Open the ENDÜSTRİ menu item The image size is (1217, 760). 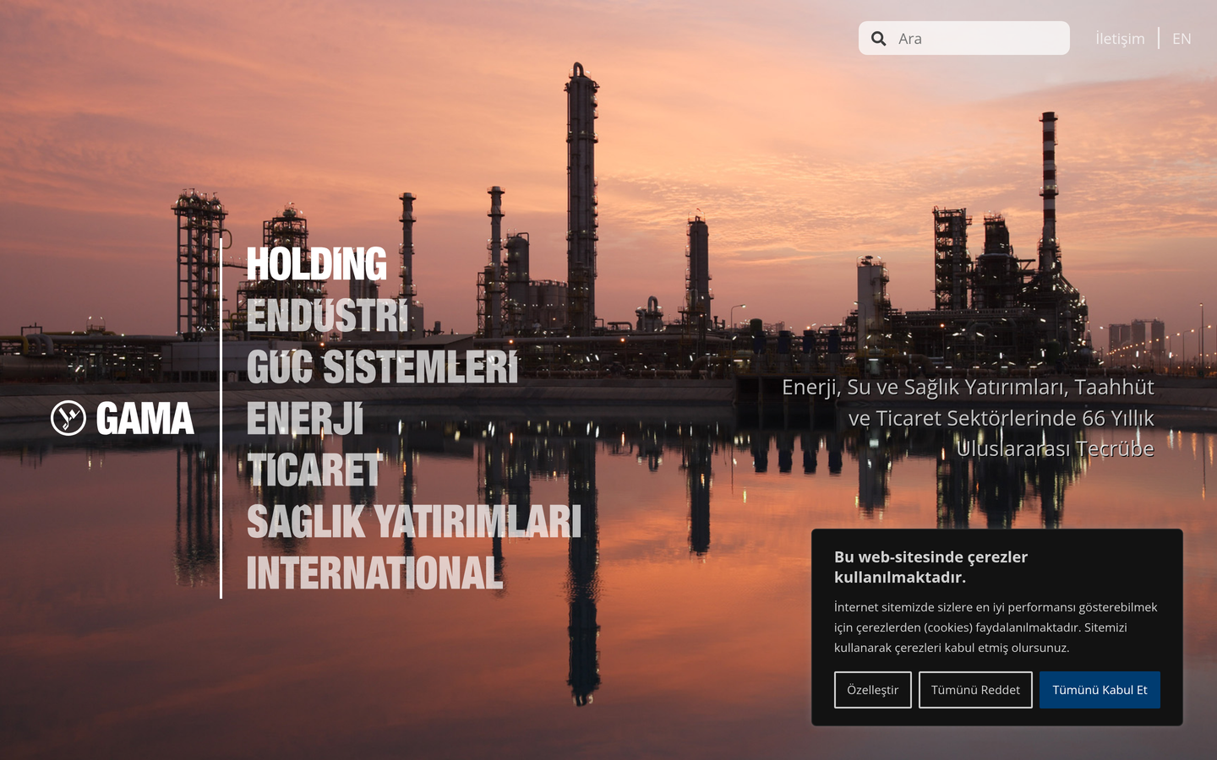327,316
